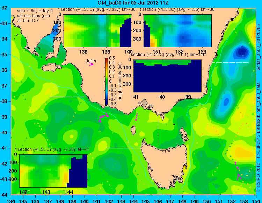
Task: Click the height anomaly colorbar
Action: point(107,81)
